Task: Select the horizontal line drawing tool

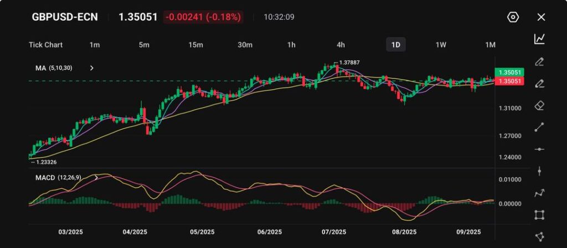Action: point(540,149)
